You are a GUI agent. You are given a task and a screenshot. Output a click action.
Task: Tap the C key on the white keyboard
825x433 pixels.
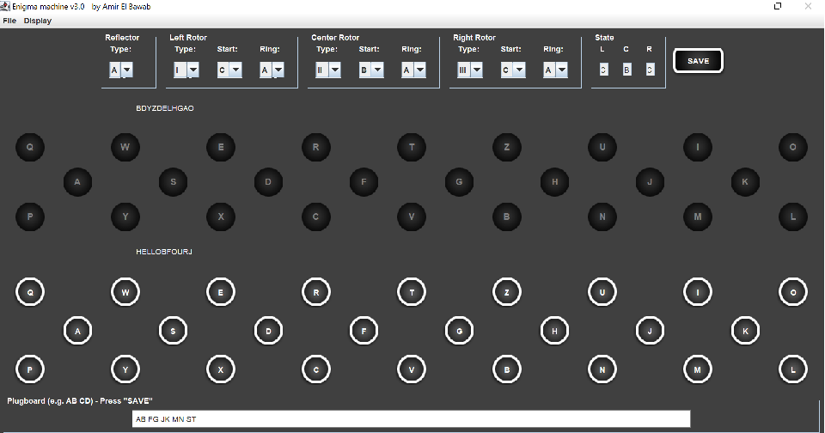point(316,369)
